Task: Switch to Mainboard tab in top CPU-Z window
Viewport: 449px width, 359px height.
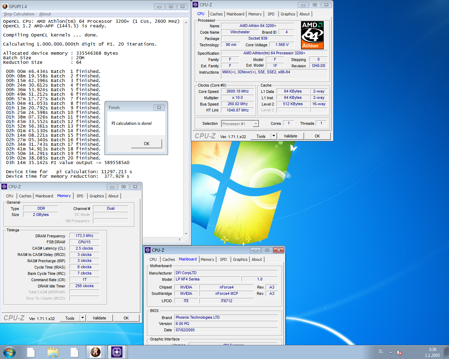Action: click(x=235, y=14)
